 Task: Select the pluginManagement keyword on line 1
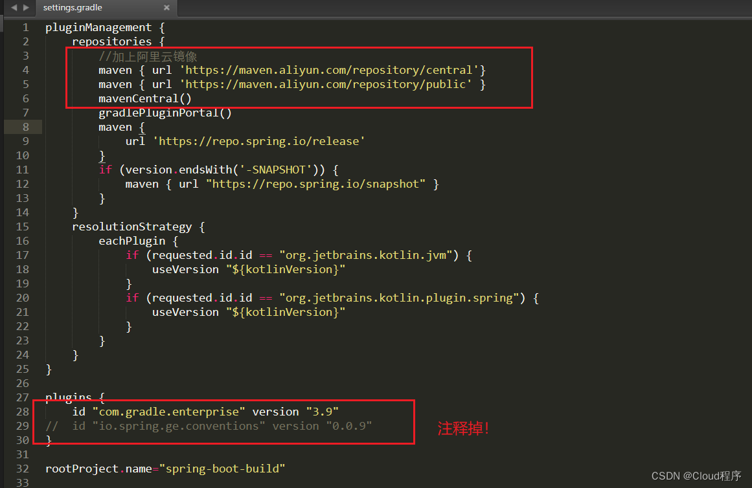pos(98,27)
